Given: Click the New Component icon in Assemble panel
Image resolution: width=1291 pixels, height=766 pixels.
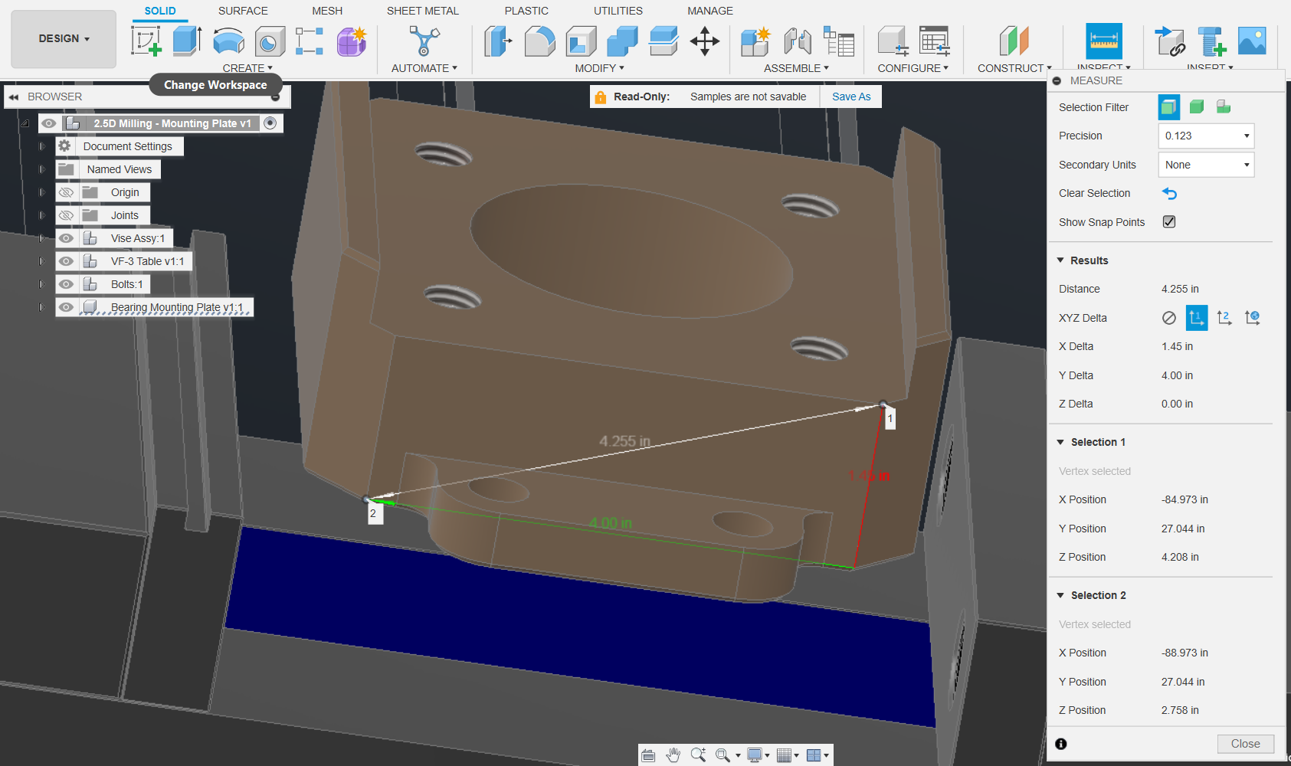Looking at the screenshot, I should click(755, 42).
